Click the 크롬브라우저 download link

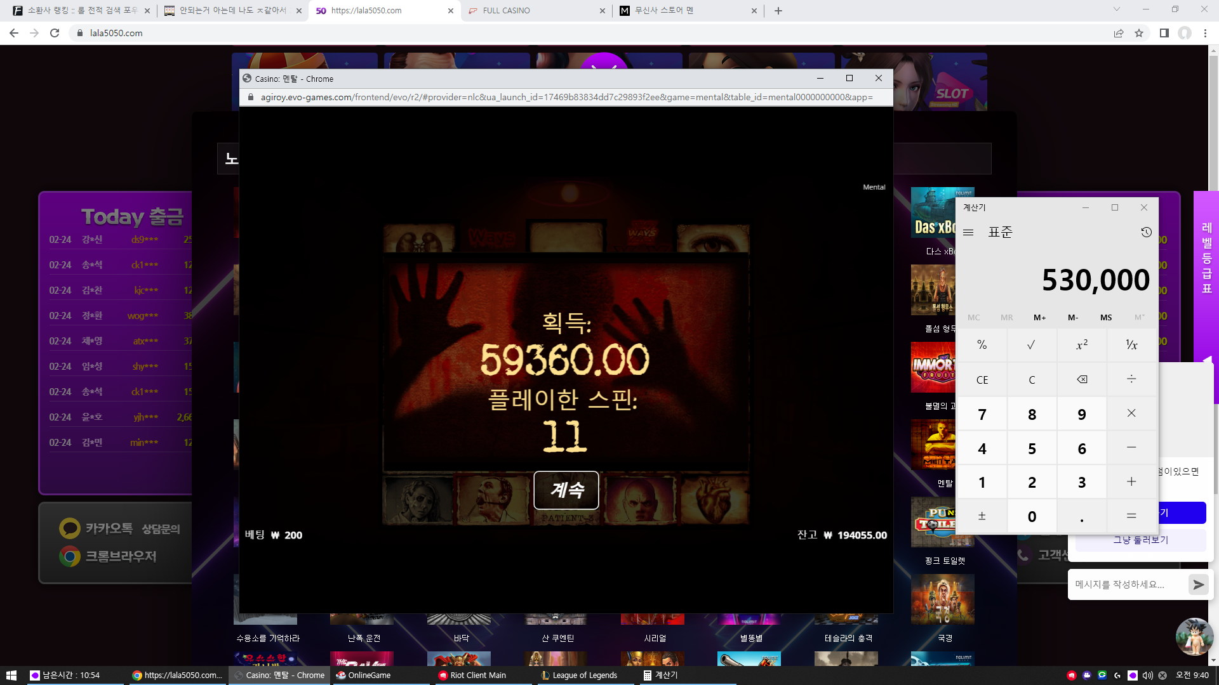(x=108, y=556)
